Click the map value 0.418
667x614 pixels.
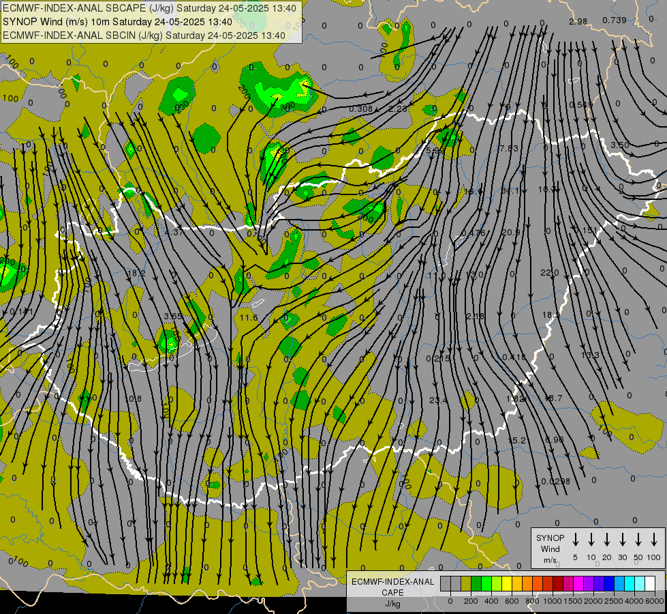514,357
